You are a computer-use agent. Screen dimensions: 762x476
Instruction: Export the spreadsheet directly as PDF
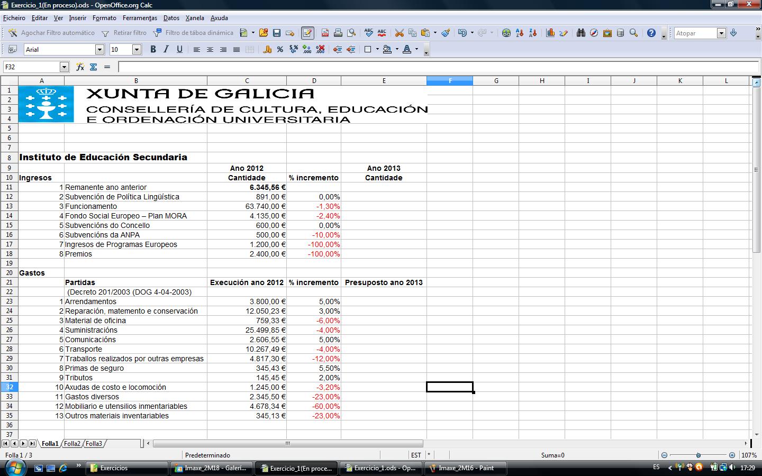click(325, 33)
